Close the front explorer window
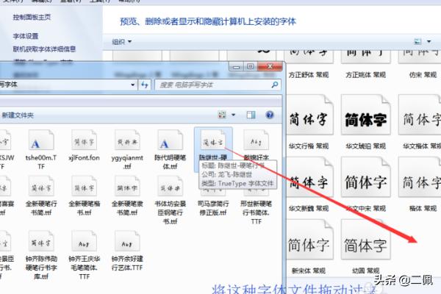This screenshot has height=294, width=441. [x=270, y=67]
